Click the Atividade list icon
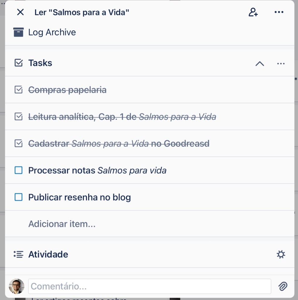The height and width of the screenshot is (300, 298). (18, 254)
